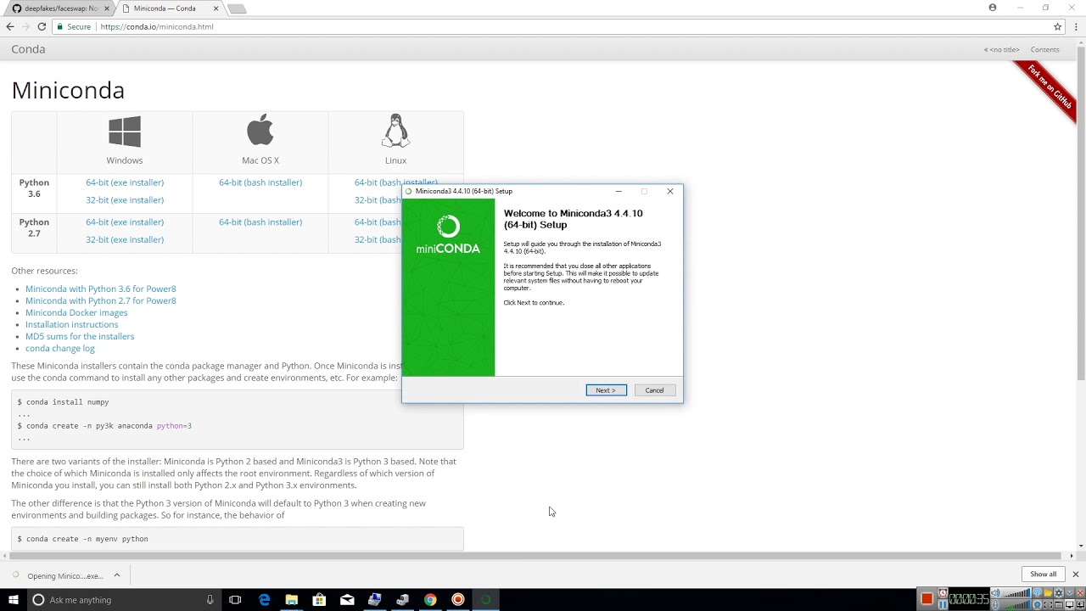Open the Contents link
The image size is (1086, 611).
[x=1044, y=49]
